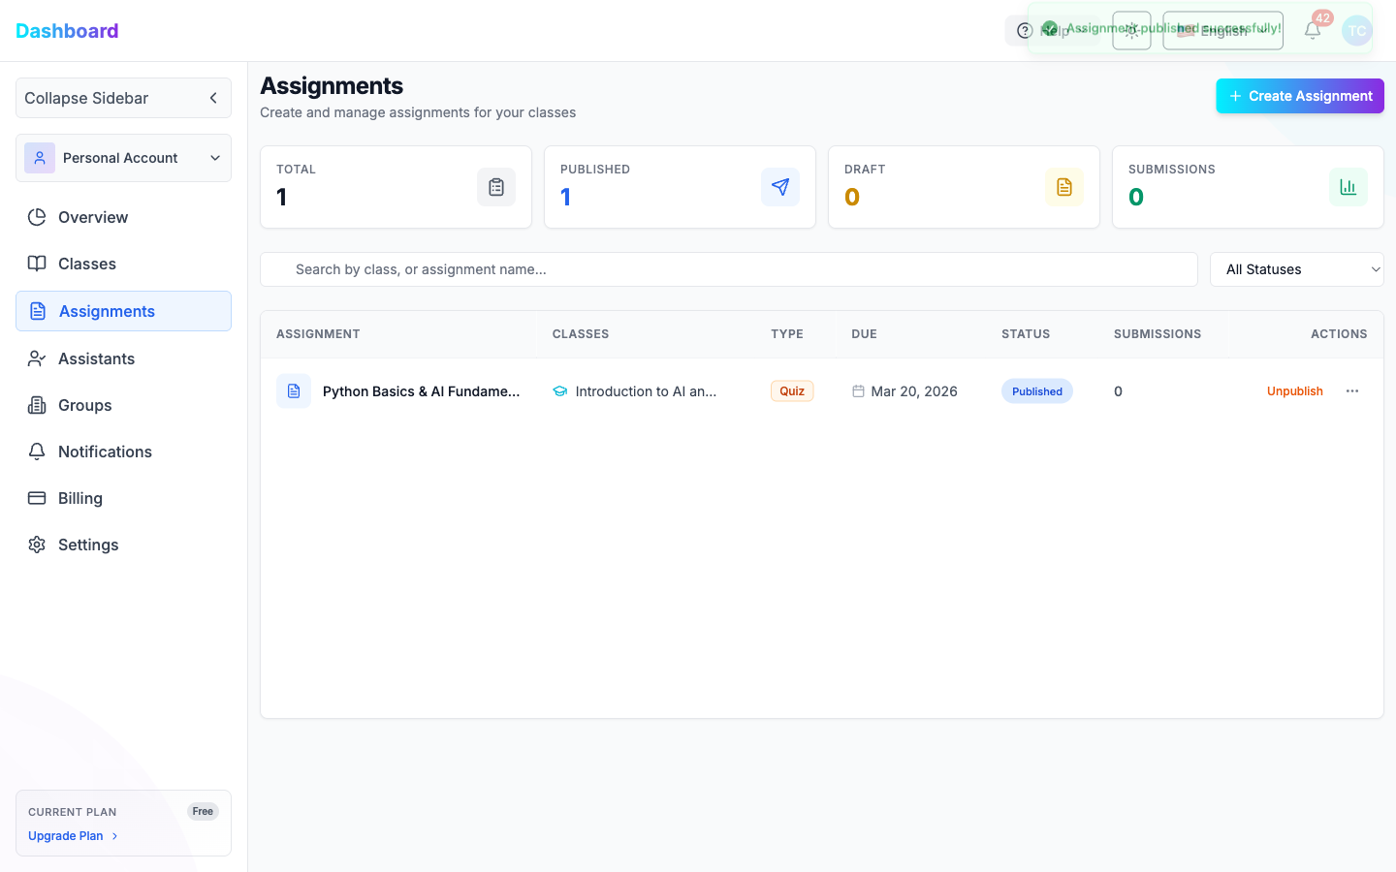Click the assignment file icon in row

click(294, 391)
